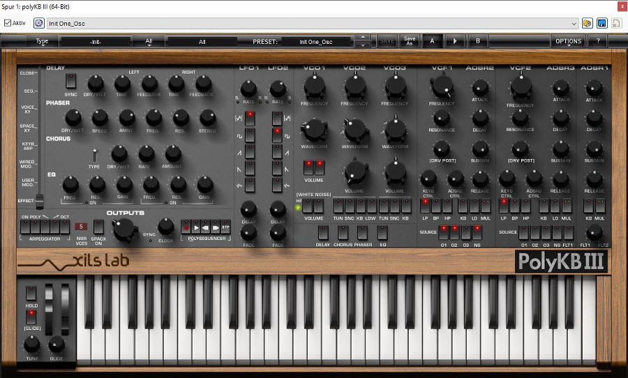The width and height of the screenshot is (628, 378).
Task: Toggle the CHORUS effect enable switch
Action: tap(343, 233)
